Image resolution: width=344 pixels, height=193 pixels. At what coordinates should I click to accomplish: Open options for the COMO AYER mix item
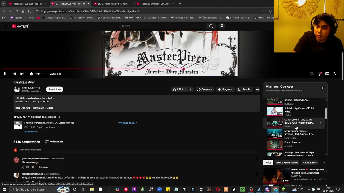320,123
